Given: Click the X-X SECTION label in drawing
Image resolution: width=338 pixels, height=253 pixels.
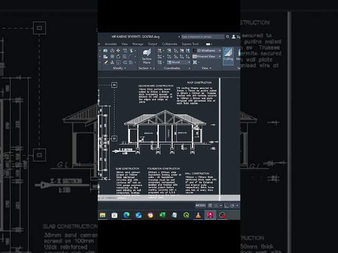Looking at the screenshot, I should pyautogui.click(x=126, y=150).
